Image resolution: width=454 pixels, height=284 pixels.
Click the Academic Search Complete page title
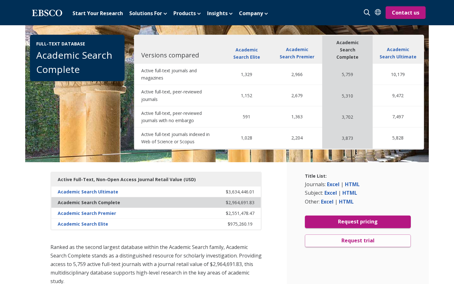[x=74, y=62]
